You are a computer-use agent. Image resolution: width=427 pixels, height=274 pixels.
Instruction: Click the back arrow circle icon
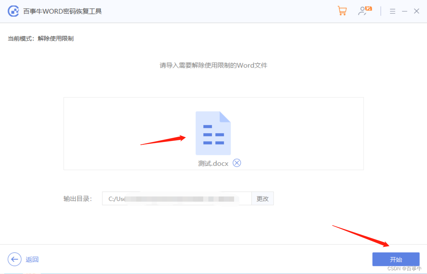point(14,259)
